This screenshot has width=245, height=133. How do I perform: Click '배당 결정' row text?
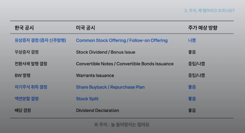23,110
